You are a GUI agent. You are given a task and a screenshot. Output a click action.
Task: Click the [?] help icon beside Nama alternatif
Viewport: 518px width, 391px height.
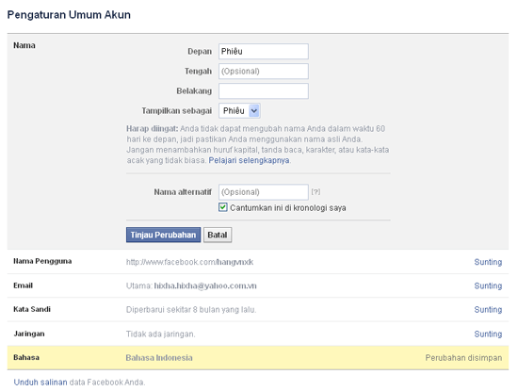click(316, 191)
